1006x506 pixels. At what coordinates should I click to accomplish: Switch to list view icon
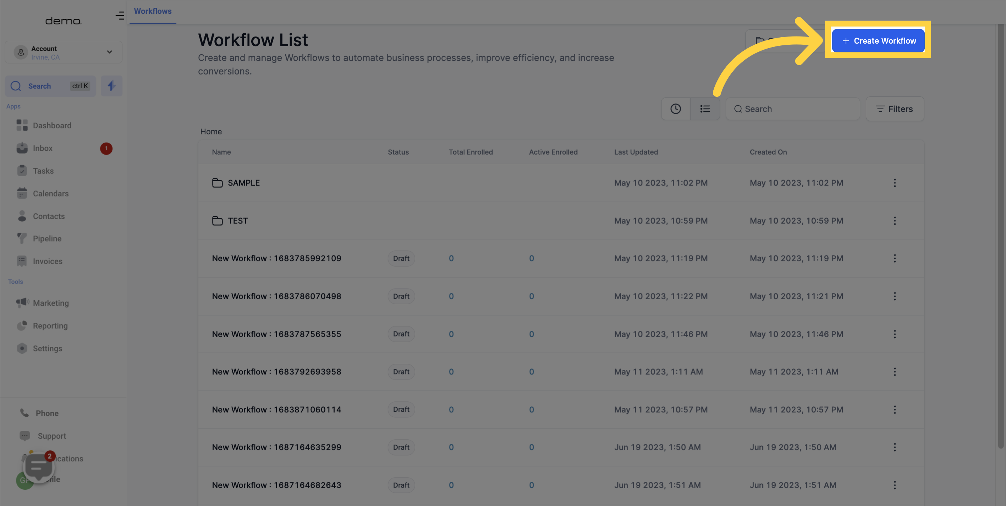[x=705, y=109]
